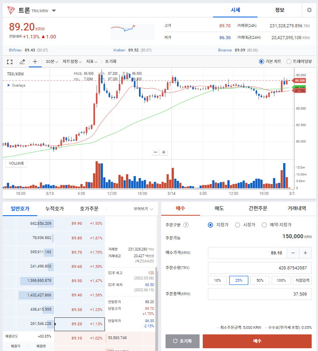
Task: Select the pencil drawing tool
Action: coord(22,62)
